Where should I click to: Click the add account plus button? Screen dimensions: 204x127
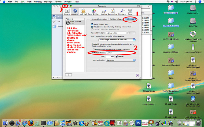(x=67, y=75)
